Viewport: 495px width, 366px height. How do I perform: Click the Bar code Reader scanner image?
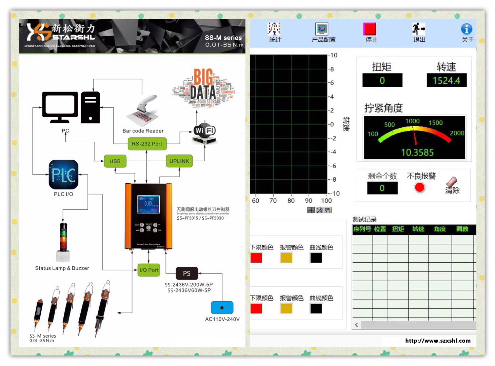(143, 110)
